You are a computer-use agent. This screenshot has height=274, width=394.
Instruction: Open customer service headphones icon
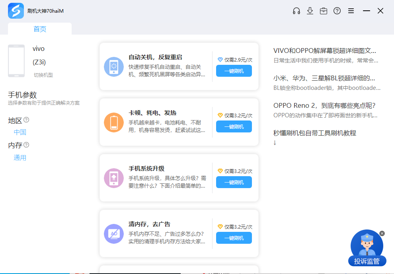296,11
